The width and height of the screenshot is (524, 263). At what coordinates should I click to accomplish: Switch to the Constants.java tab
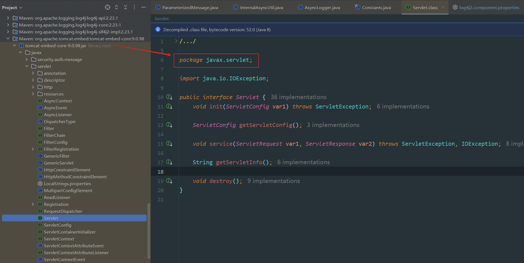tap(376, 8)
